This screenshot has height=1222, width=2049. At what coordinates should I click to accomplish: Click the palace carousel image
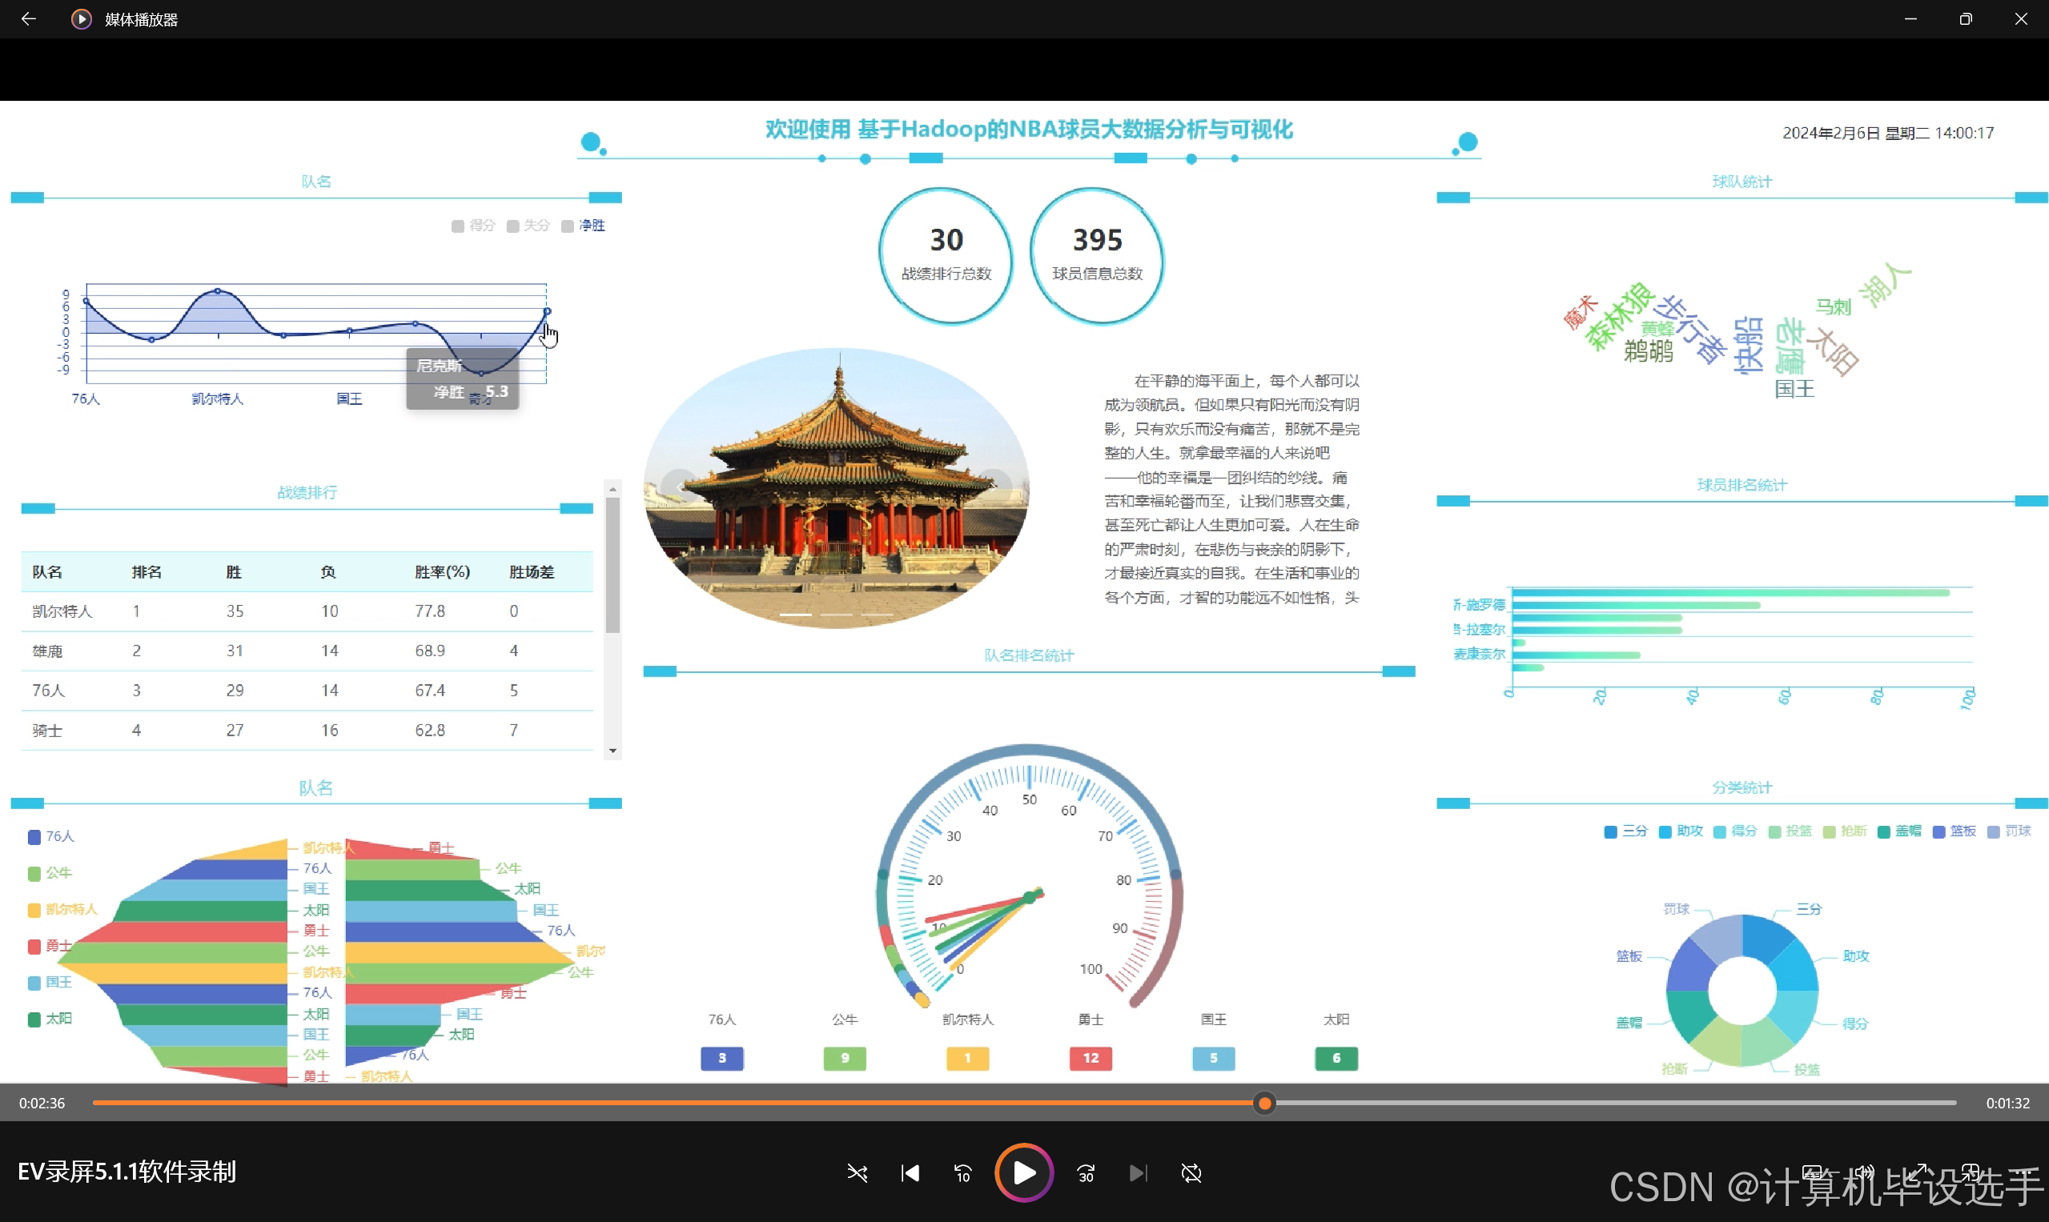pyautogui.click(x=835, y=488)
